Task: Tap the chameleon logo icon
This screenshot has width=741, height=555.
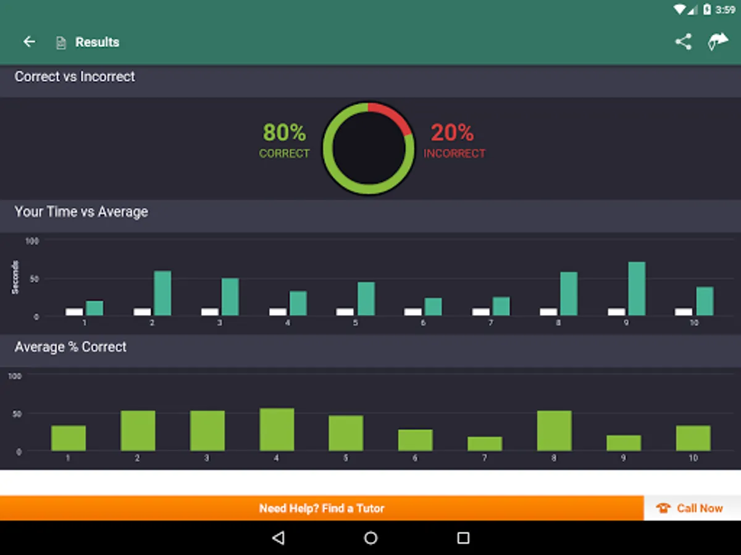Action: (718, 41)
